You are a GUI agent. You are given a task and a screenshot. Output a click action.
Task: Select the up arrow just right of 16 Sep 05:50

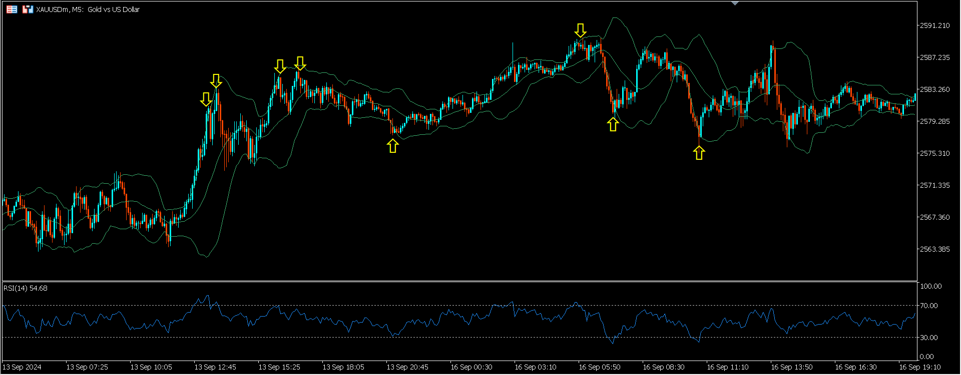[613, 124]
